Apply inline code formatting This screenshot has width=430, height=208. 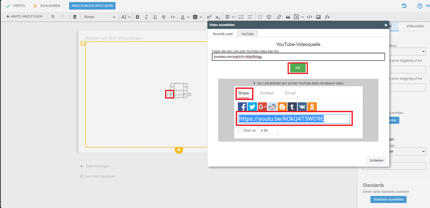tap(172, 17)
